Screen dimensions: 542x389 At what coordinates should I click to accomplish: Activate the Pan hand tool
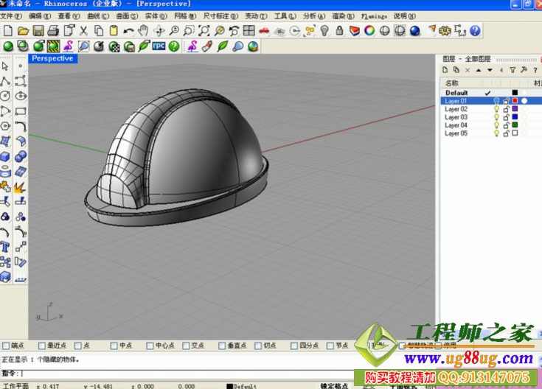point(144,31)
